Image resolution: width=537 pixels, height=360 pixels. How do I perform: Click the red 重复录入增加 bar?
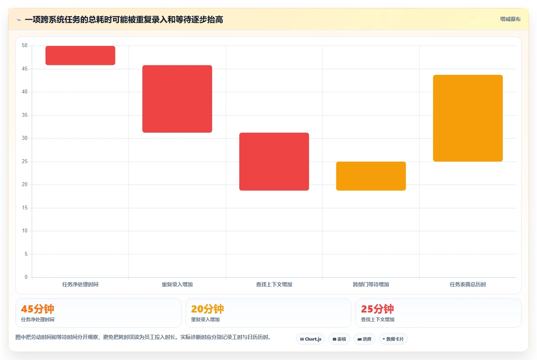[177, 99]
